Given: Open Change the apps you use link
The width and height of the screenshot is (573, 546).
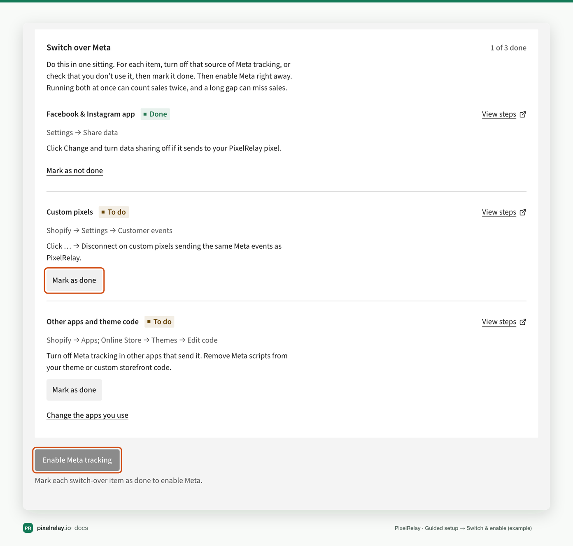Looking at the screenshot, I should click(x=87, y=415).
